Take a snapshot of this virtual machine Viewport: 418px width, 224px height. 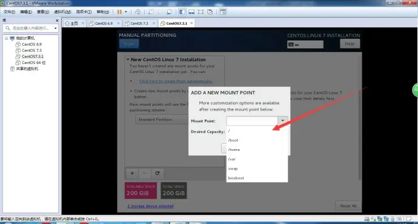(151, 11)
